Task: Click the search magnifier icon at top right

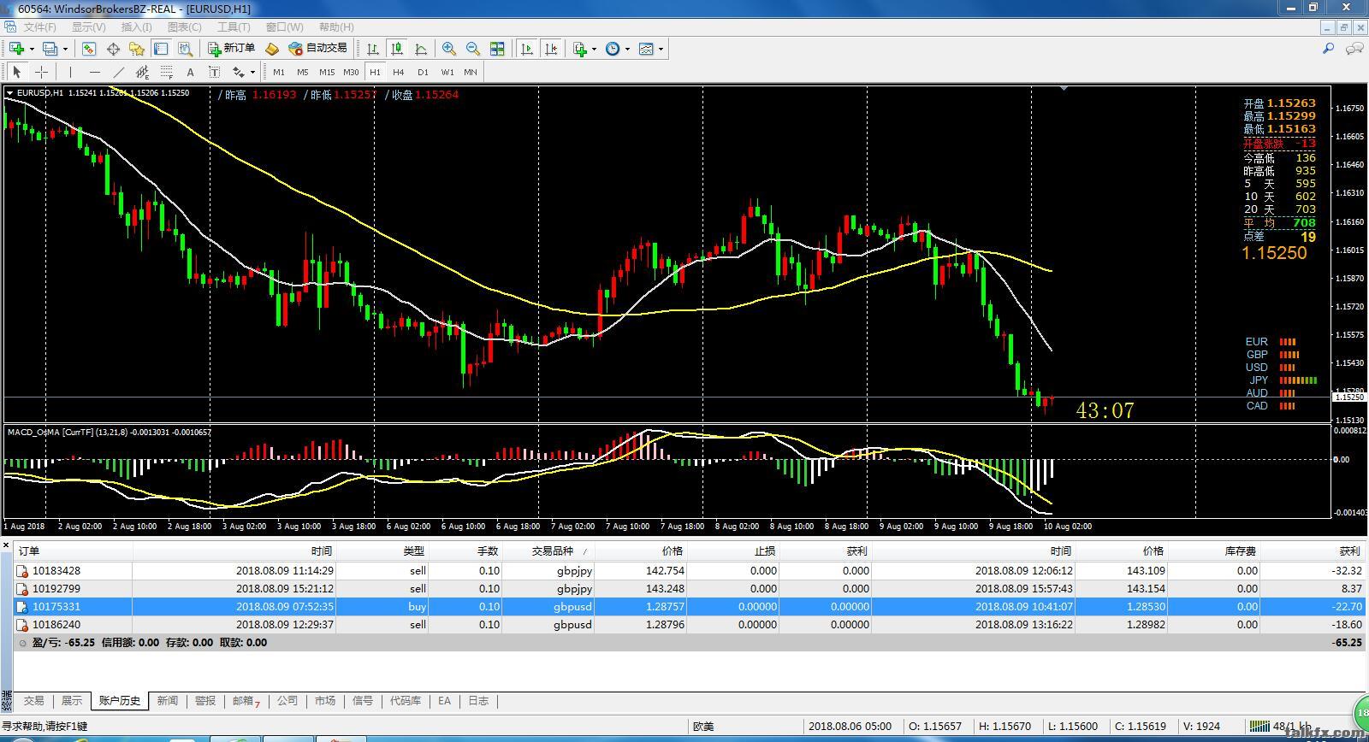Action: [x=1329, y=49]
